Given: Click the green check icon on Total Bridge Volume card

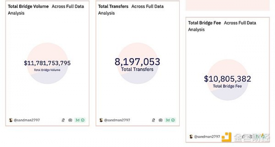Looking at the screenshot, I should 83,120.
